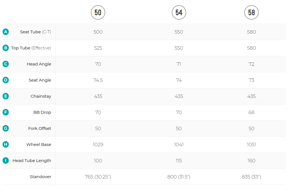Click the Standover row label
The height and width of the screenshot is (190, 288).
coord(40,177)
